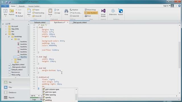The width and height of the screenshot is (182, 102).
Task: Open the Sign in dropdown
Action: (167, 6)
